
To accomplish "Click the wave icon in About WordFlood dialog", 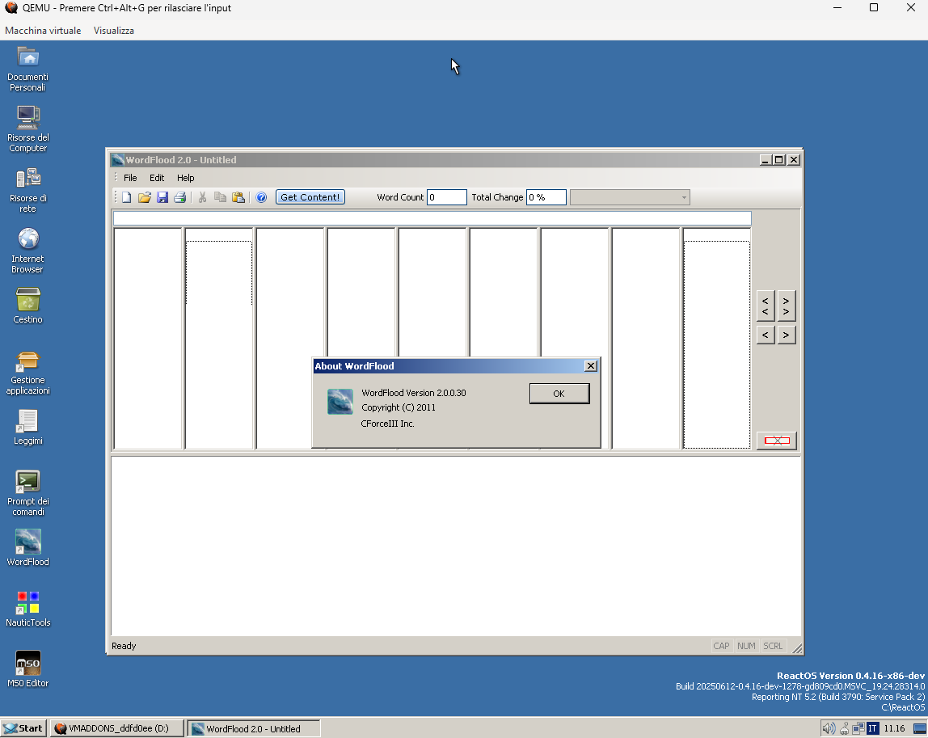I will 340,401.
